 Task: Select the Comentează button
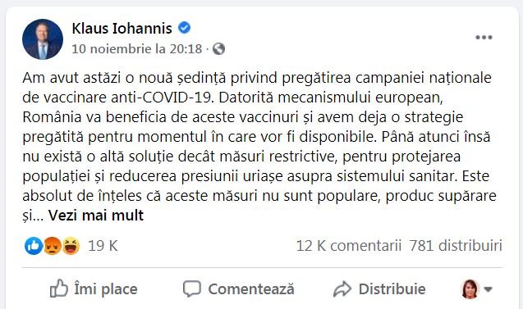pos(238,289)
